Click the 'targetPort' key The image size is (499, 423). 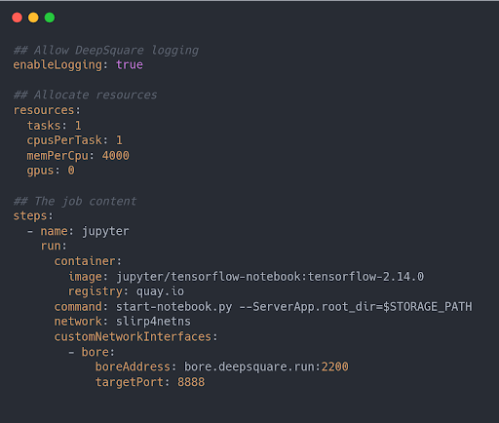130,382
